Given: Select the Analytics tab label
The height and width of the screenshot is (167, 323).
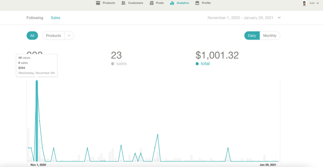Looking at the screenshot, I should (183, 3).
